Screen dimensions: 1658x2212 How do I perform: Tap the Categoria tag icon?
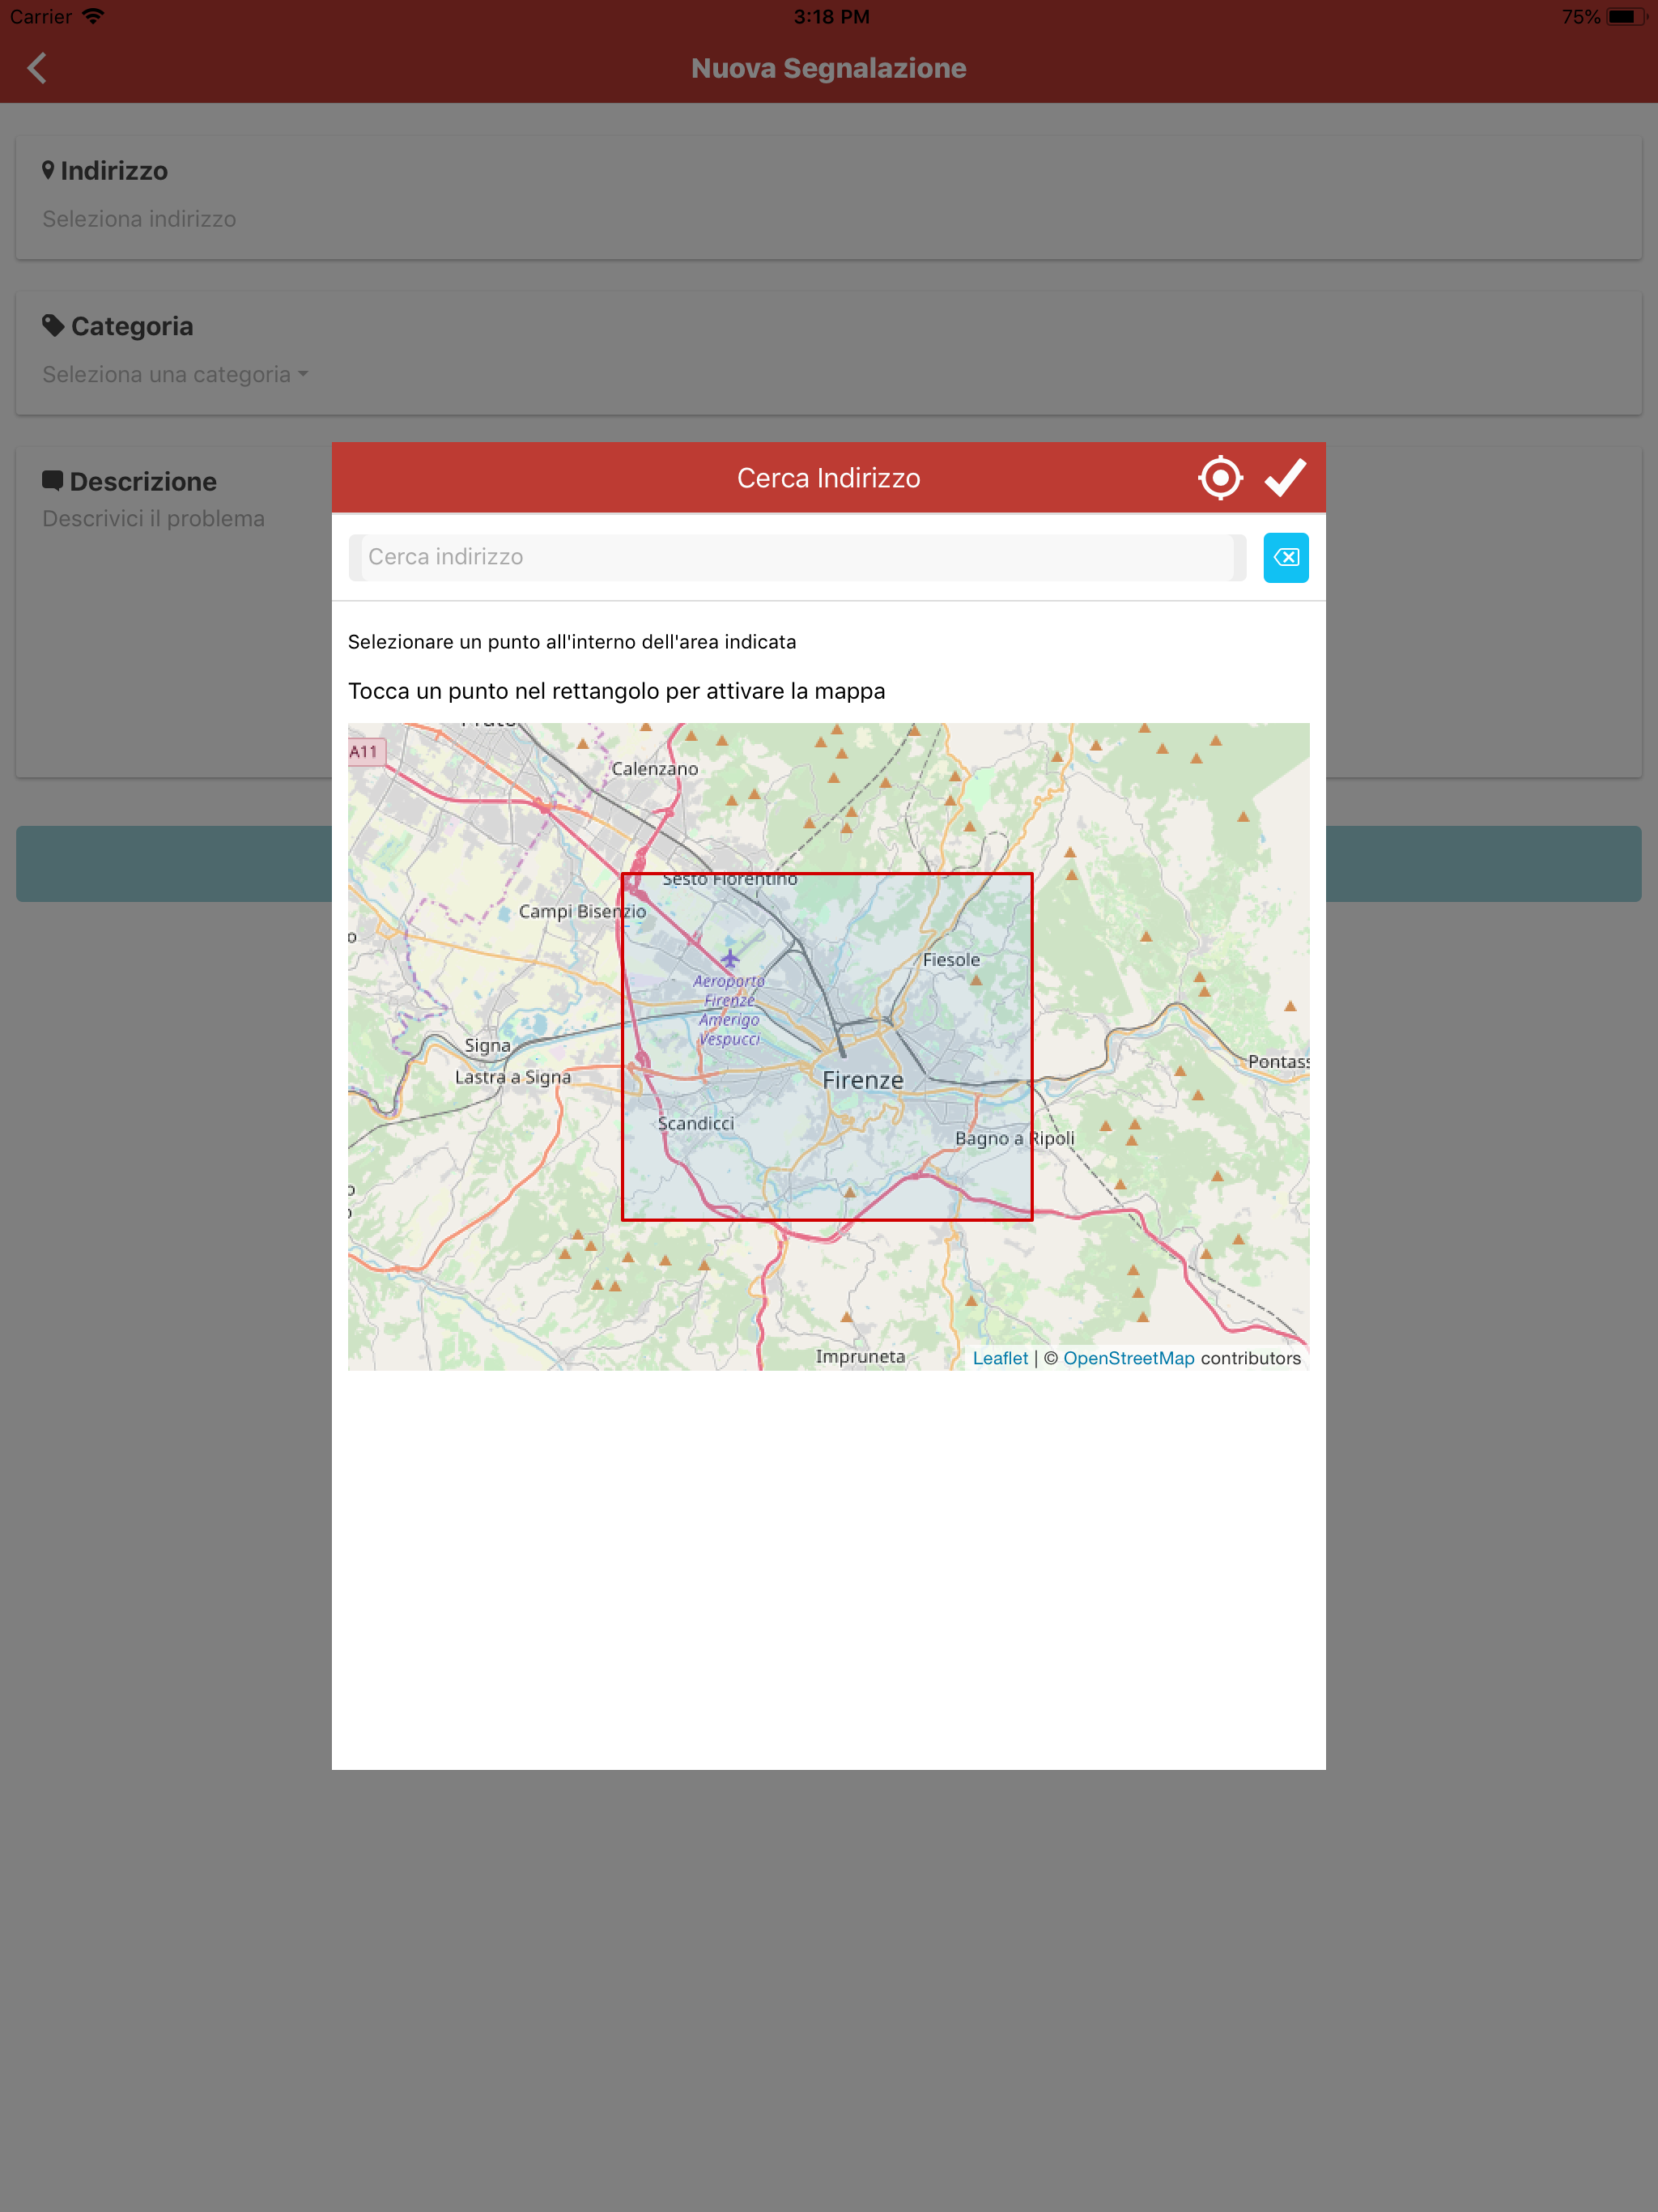pyautogui.click(x=53, y=325)
